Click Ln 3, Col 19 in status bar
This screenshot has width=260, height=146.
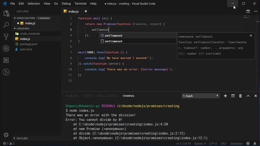coord(183,144)
